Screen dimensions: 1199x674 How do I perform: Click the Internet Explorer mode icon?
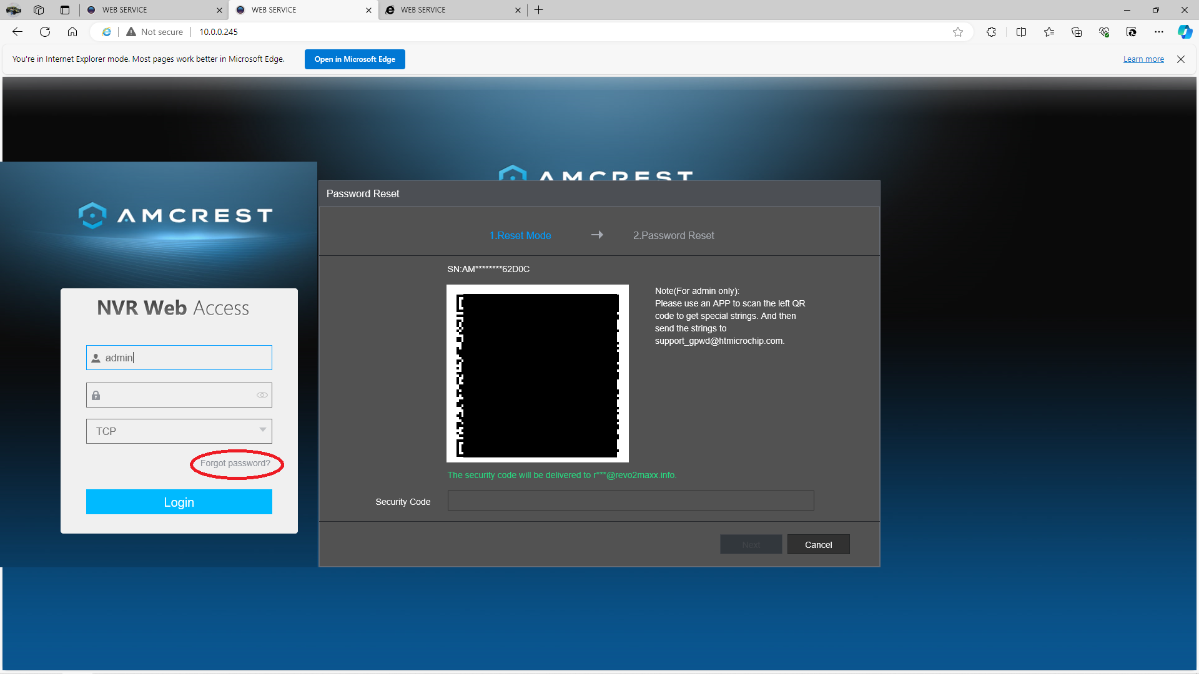point(107,32)
